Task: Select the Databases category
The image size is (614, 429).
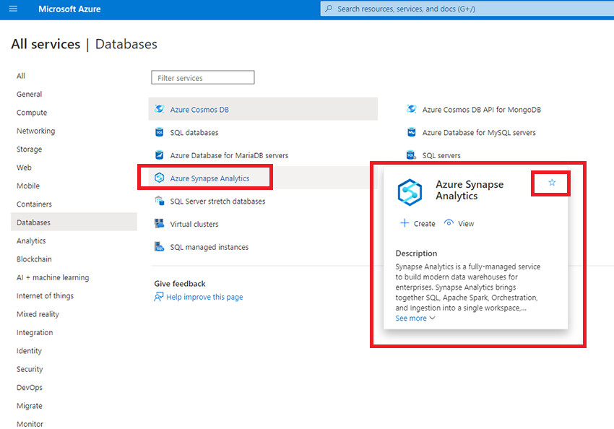Action: pos(74,222)
